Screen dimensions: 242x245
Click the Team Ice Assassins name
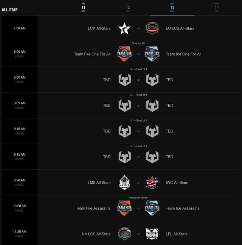pos(182,208)
